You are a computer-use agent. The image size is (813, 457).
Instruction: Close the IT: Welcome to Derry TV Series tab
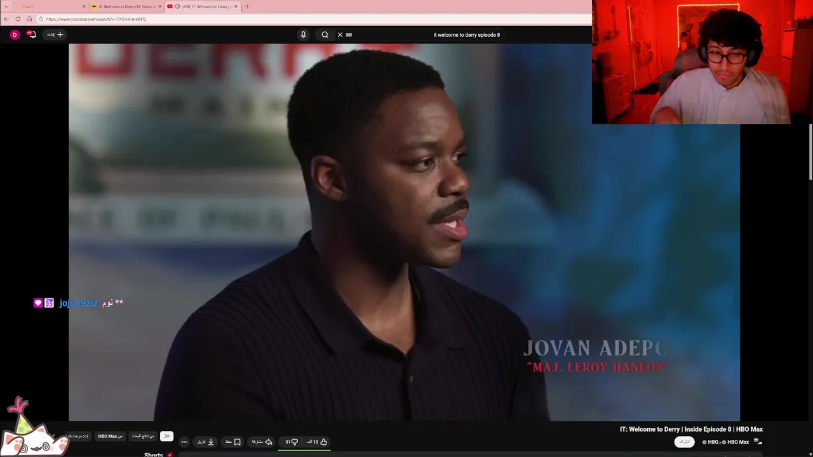159,6
